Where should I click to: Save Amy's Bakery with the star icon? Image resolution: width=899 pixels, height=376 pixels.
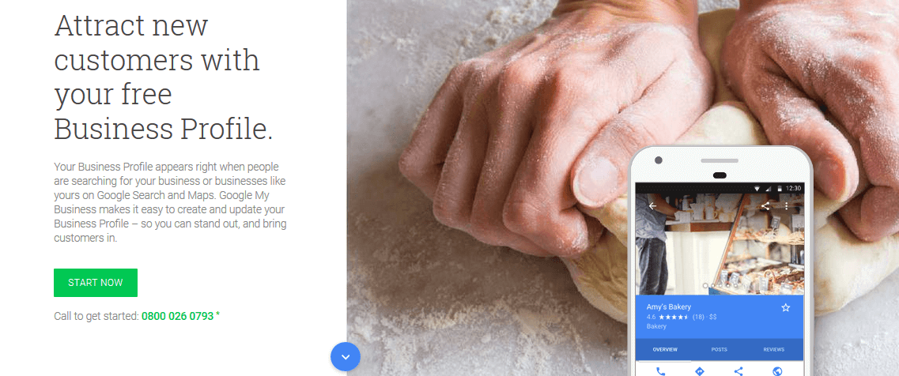tap(785, 308)
